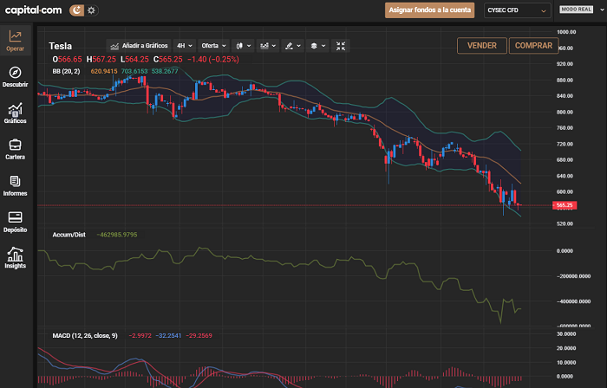Open the 4H timeframe dropdown
The image size is (607, 388).
184,46
